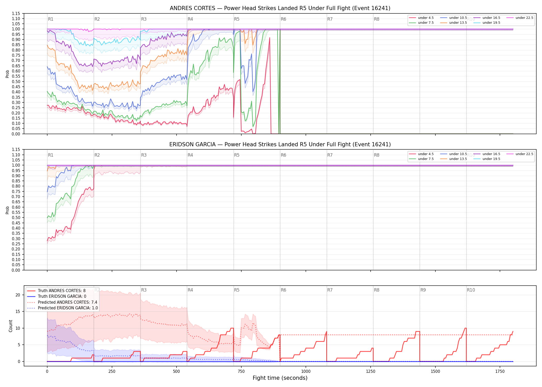Click the 'Count' y-axis label

(11, 326)
